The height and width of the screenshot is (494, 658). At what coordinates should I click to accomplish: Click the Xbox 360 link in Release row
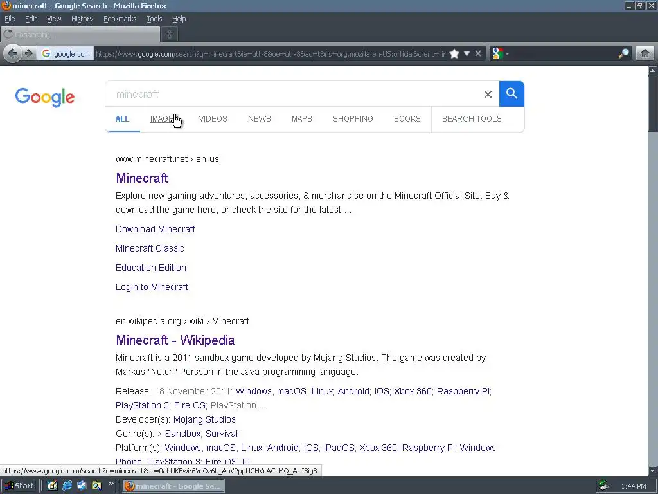(413, 391)
